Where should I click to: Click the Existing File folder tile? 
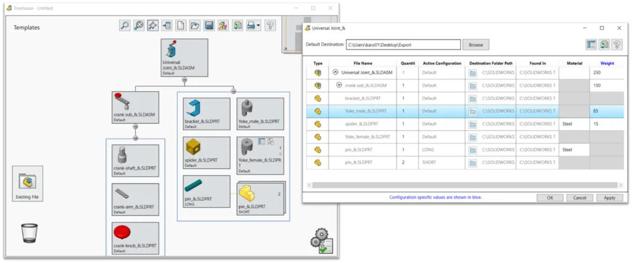pos(27,184)
